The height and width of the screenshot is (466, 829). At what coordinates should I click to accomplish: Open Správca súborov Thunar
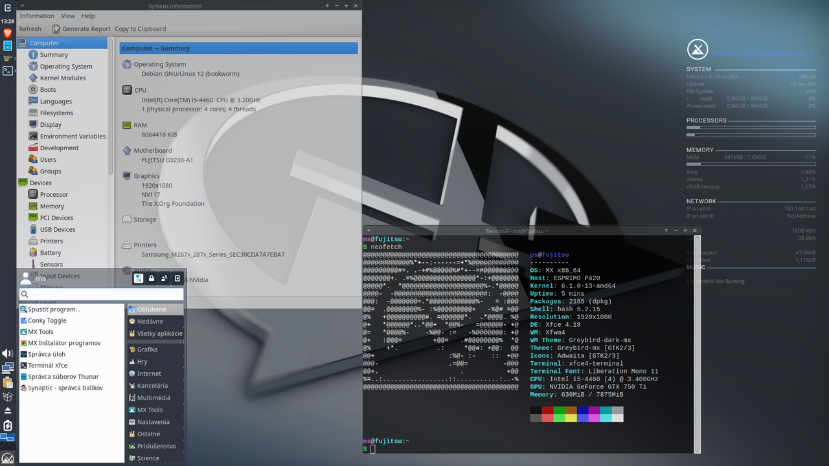coord(60,377)
